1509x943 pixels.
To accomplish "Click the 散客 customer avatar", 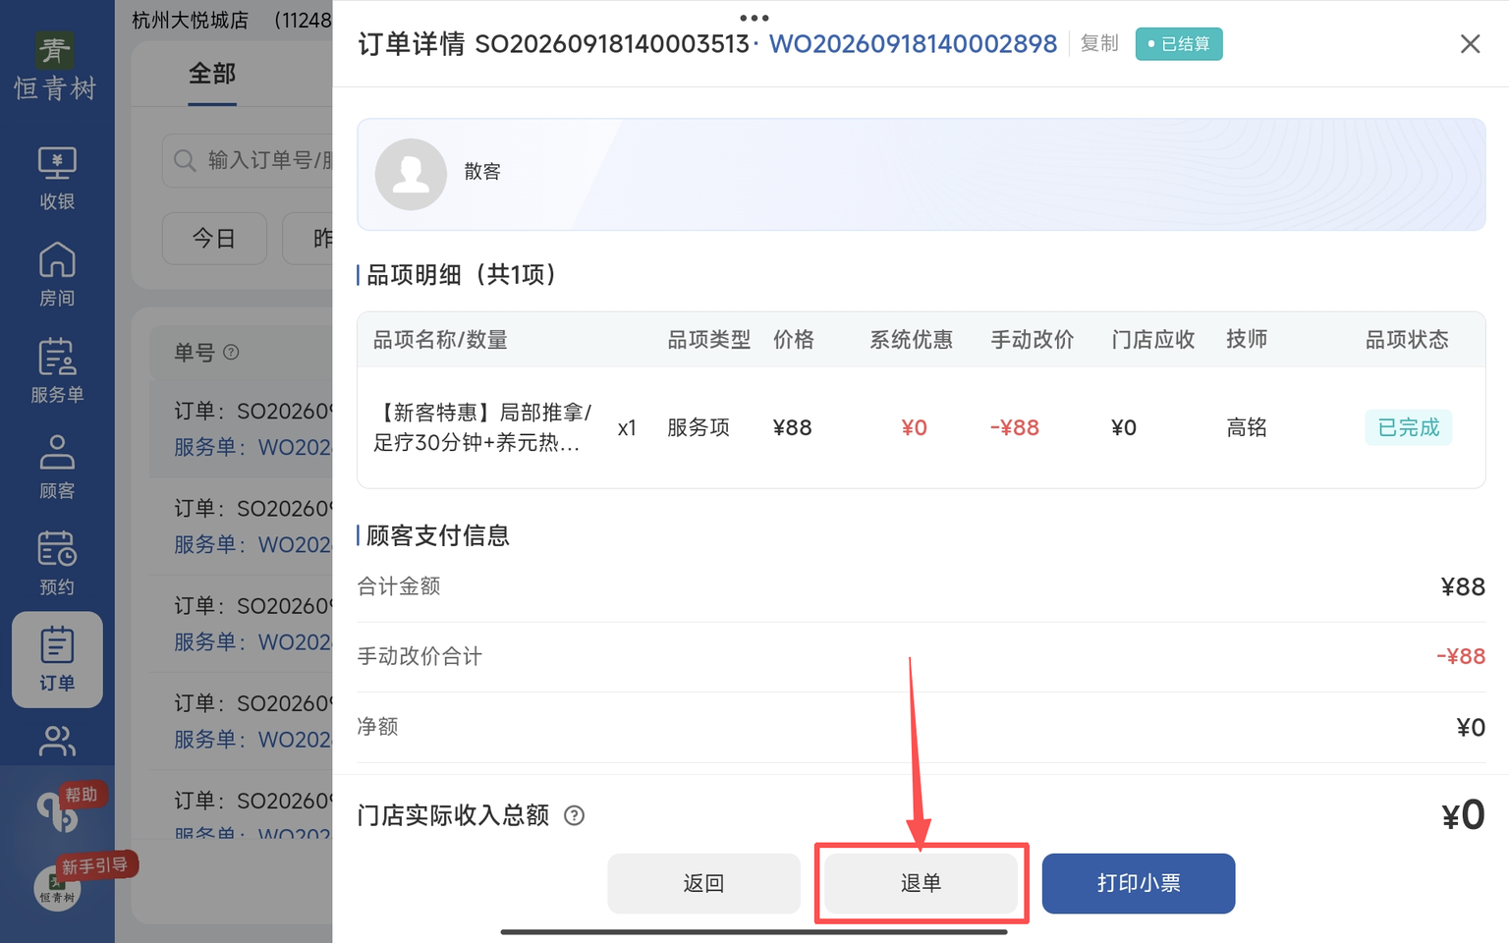I will coord(411,174).
